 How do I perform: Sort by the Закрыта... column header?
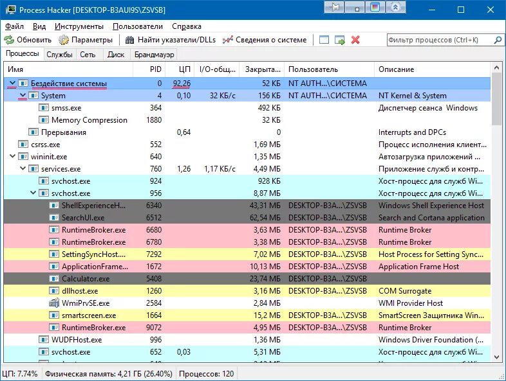(x=262, y=69)
